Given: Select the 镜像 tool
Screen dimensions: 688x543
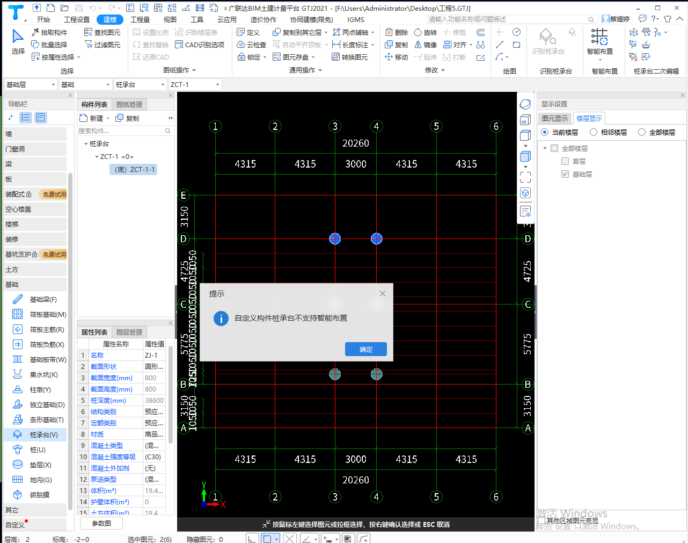Looking at the screenshot, I should click(426, 45).
